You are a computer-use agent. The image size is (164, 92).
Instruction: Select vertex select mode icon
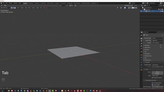tap(12, 8)
